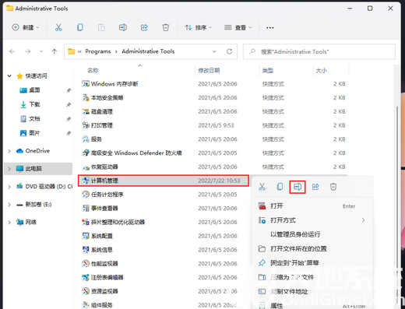This screenshot has width=405, height=309.
Task: Click the Programs breadcrumb in the address bar
Action: [98, 51]
